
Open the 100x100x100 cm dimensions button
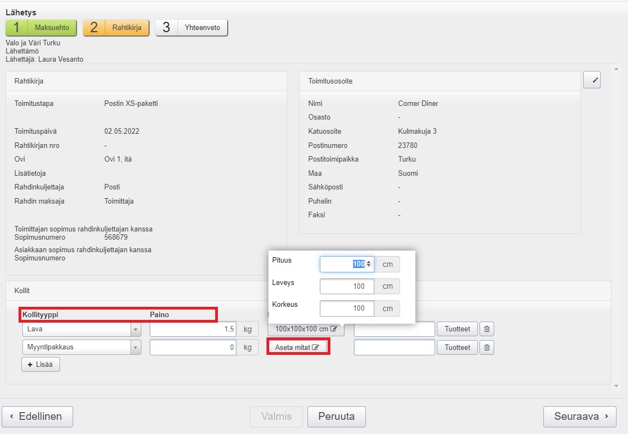coord(306,329)
